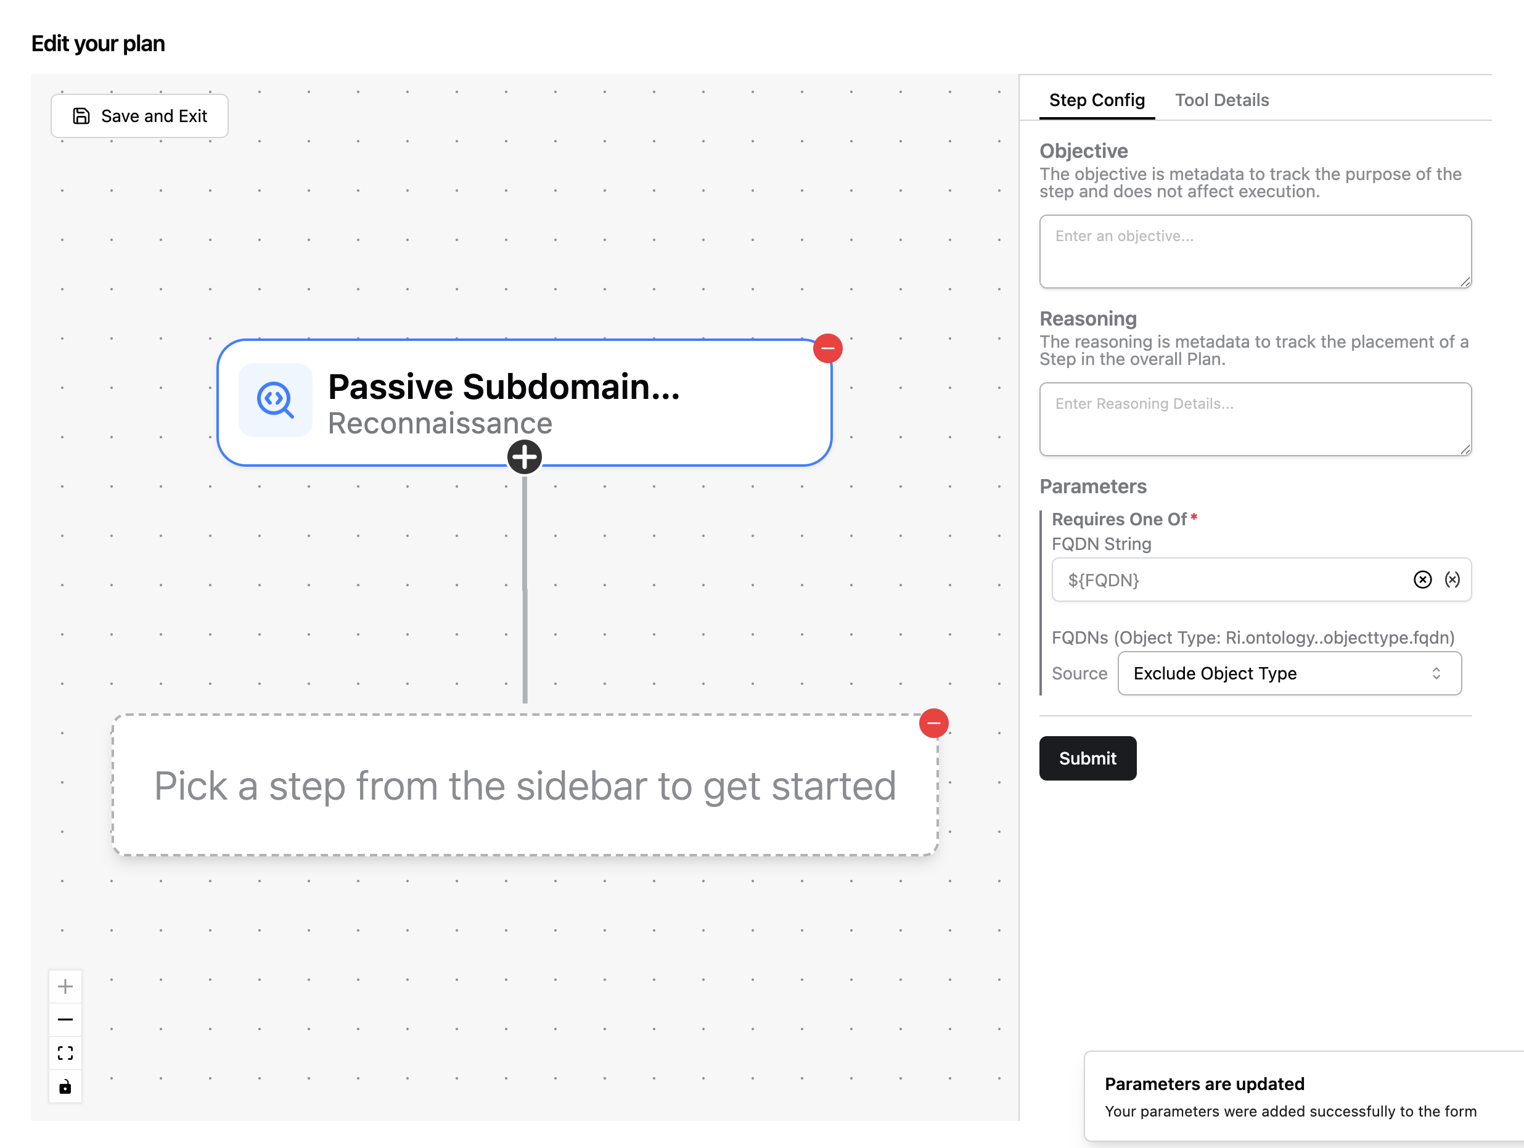
Task: Click Save and Exit
Action: tap(139, 116)
